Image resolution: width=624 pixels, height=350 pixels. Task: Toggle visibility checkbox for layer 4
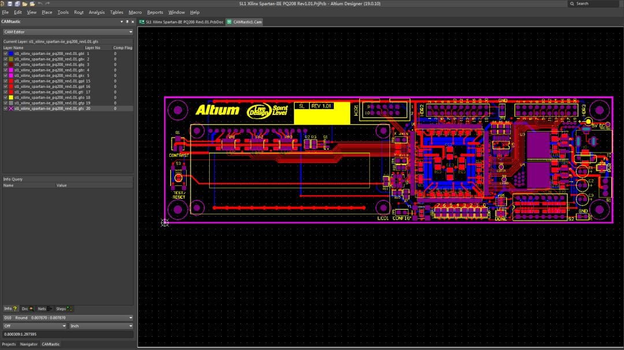click(x=6, y=70)
